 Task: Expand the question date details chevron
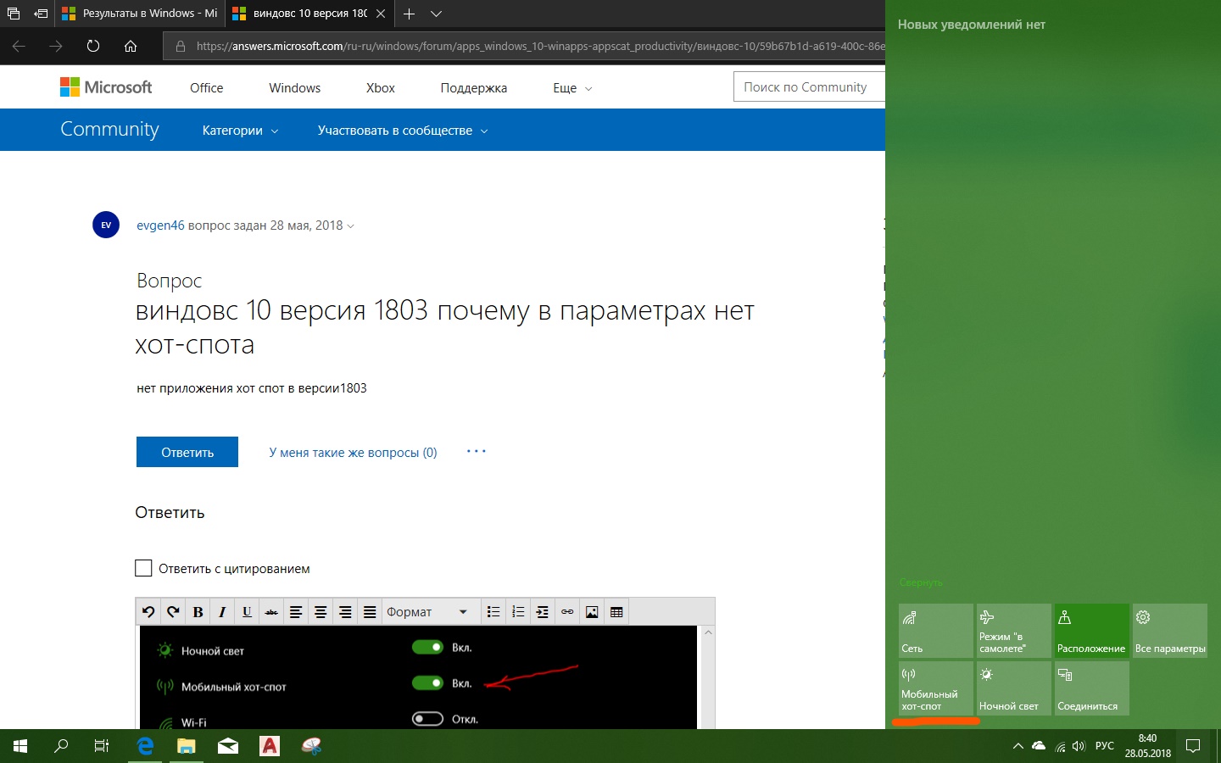(x=351, y=226)
